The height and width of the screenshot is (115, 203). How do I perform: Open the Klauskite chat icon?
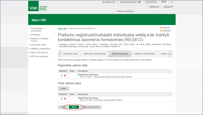click(161, 31)
